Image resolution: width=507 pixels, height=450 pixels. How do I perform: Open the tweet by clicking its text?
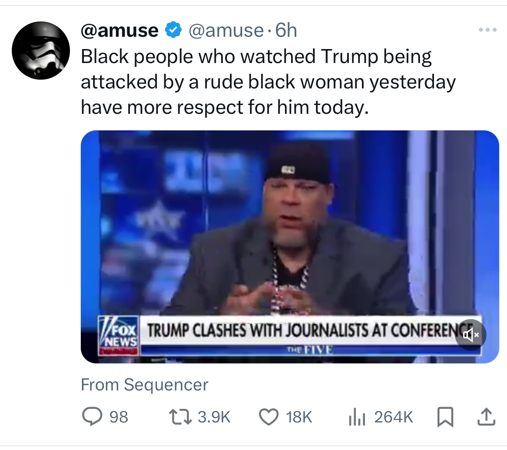(262, 82)
